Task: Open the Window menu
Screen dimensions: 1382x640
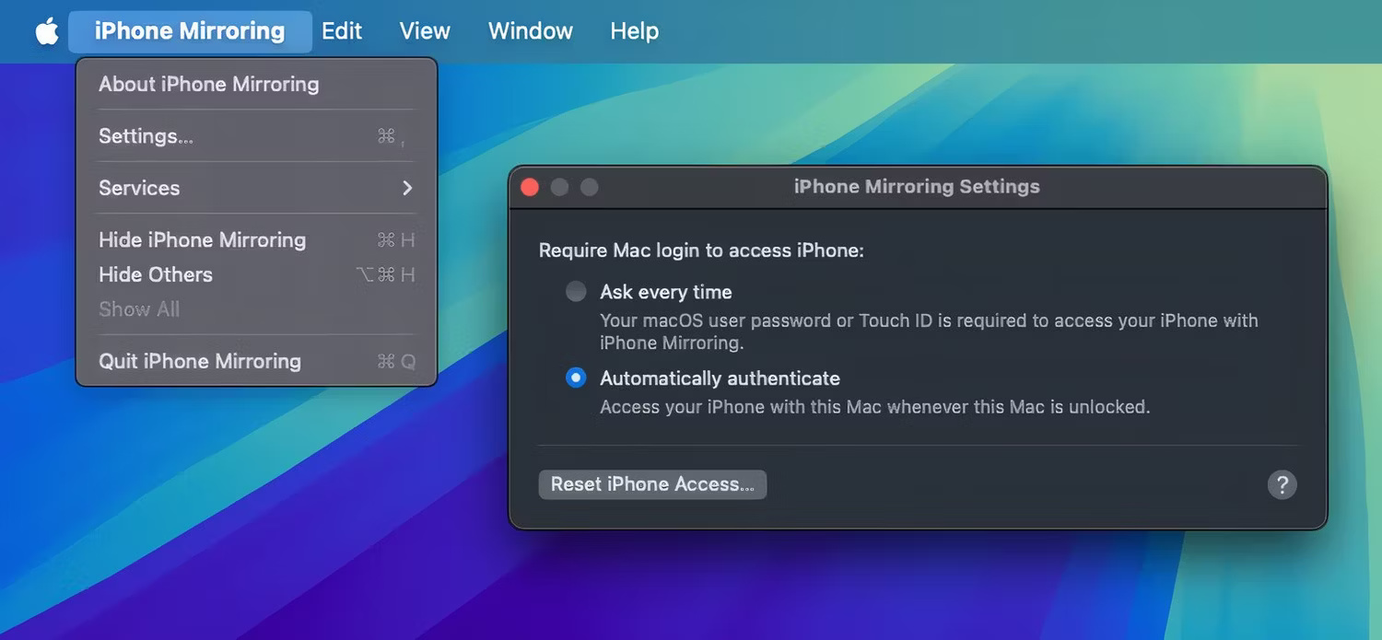Action: tap(530, 30)
